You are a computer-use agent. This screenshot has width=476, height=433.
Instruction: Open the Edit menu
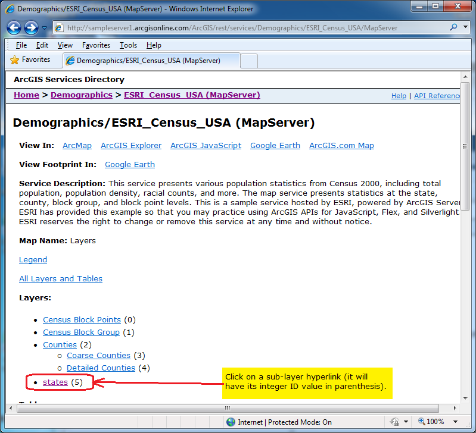point(42,45)
